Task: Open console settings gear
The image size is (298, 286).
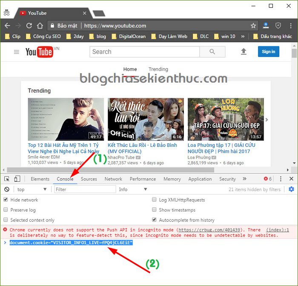Action: (291, 189)
